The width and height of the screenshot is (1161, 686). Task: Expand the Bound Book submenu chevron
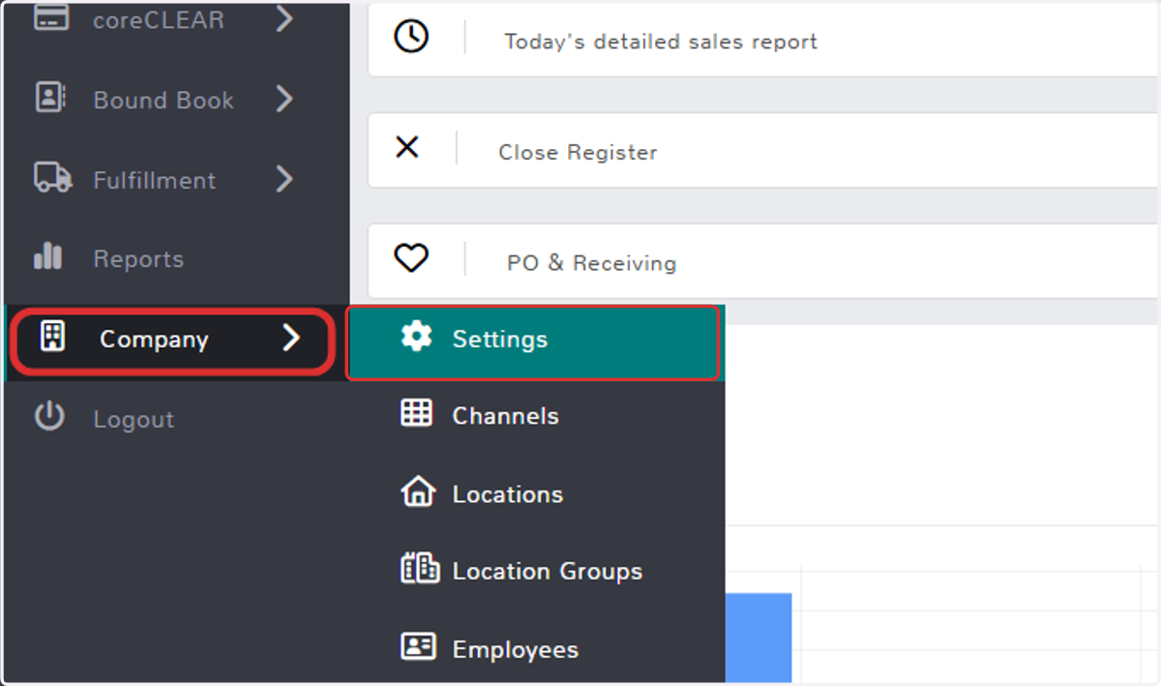click(283, 99)
